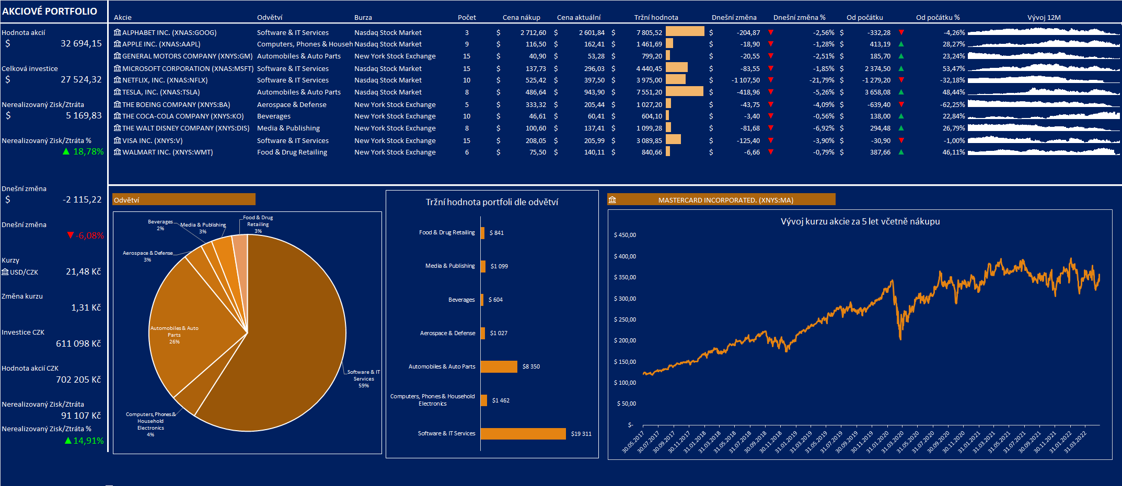Click the stock icon beside WALMART INC.
The width and height of the screenshot is (1122, 486).
118,152
